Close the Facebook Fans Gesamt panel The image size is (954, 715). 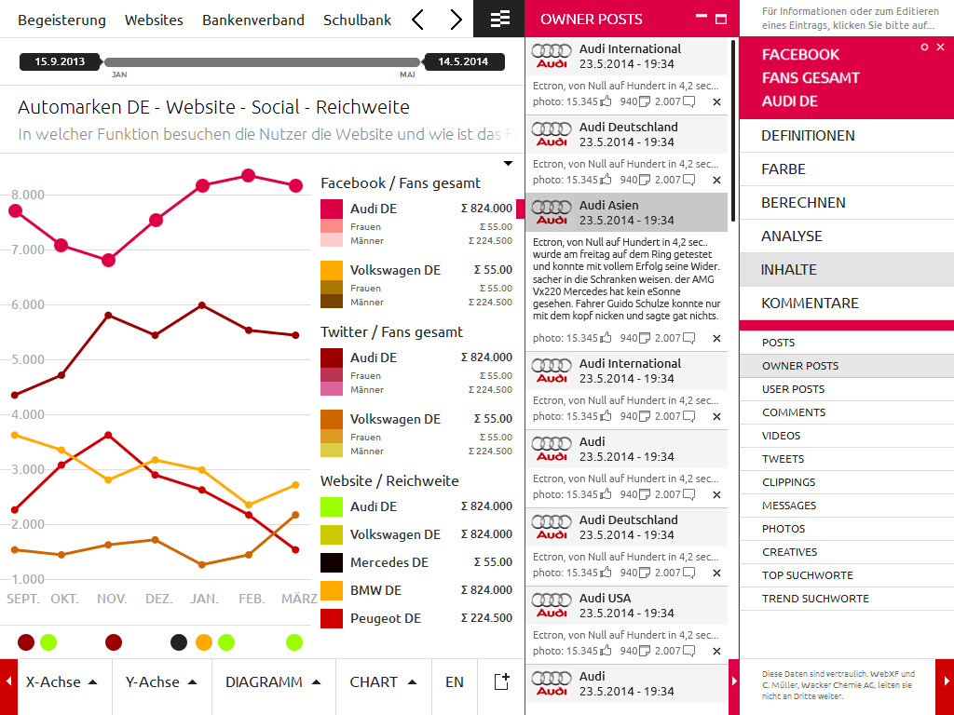click(x=941, y=47)
